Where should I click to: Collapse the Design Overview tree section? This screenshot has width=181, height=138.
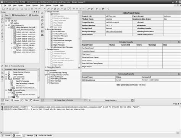(x=46, y=11)
